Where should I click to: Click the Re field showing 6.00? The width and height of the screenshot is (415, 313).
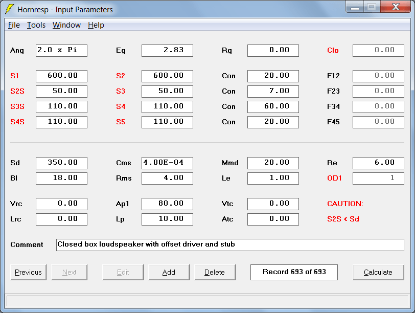(x=379, y=163)
